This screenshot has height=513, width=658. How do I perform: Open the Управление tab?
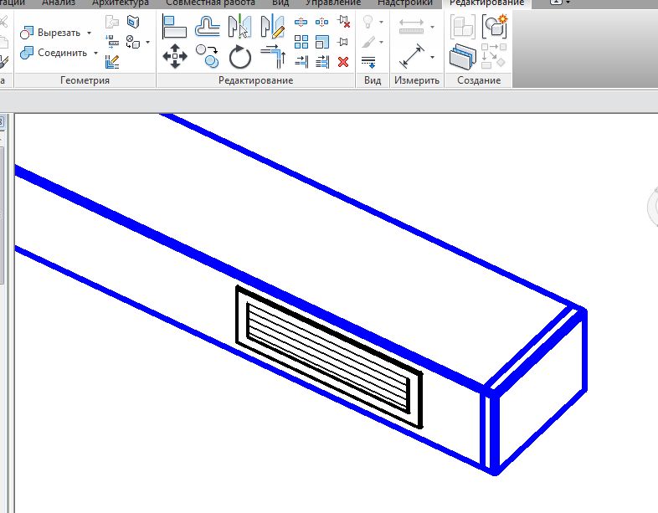[333, 3]
